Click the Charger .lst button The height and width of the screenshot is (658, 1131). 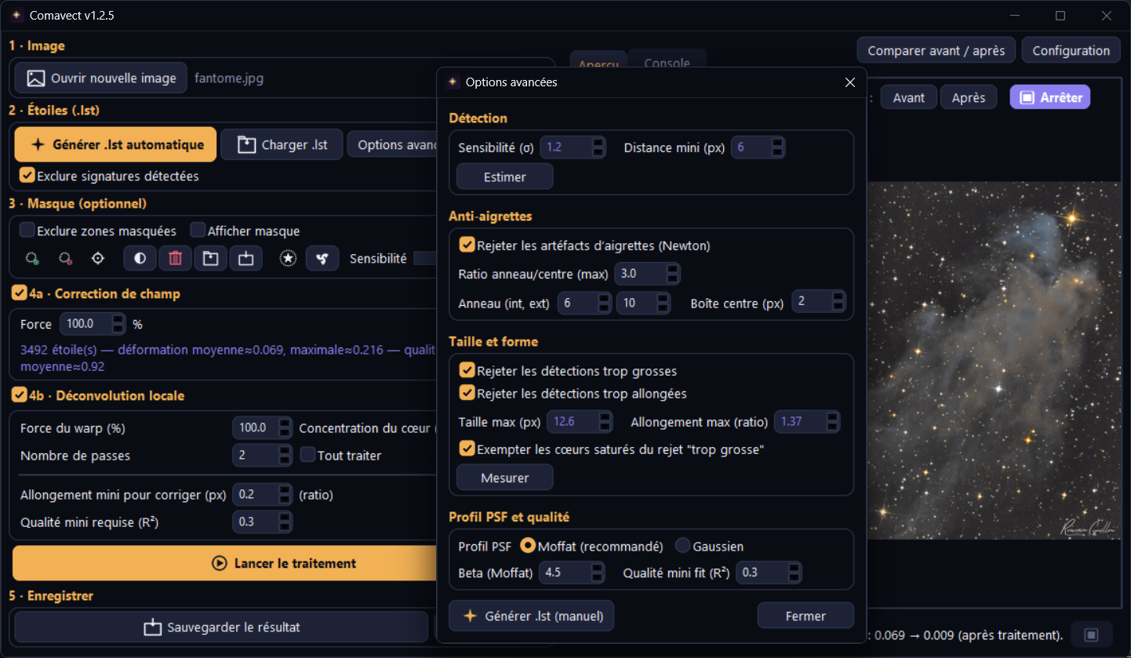(282, 144)
